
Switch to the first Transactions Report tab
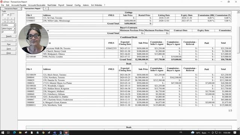point(11,9)
